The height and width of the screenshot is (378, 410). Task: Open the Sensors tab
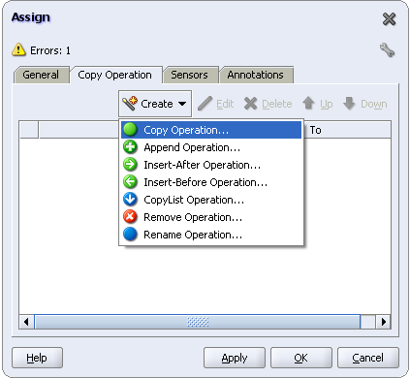click(190, 75)
